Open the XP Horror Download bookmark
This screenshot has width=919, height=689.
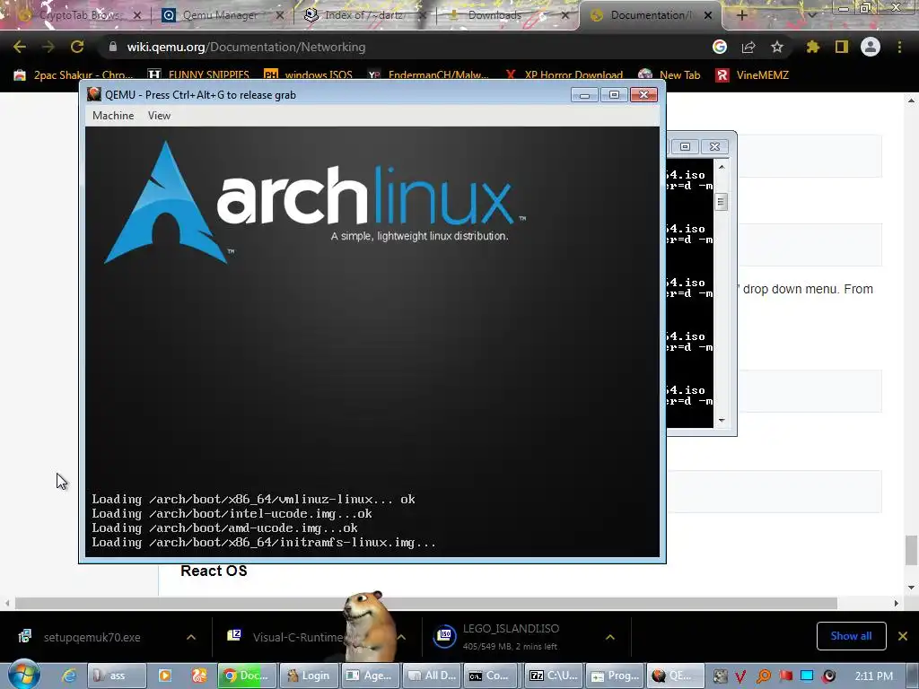(x=564, y=75)
